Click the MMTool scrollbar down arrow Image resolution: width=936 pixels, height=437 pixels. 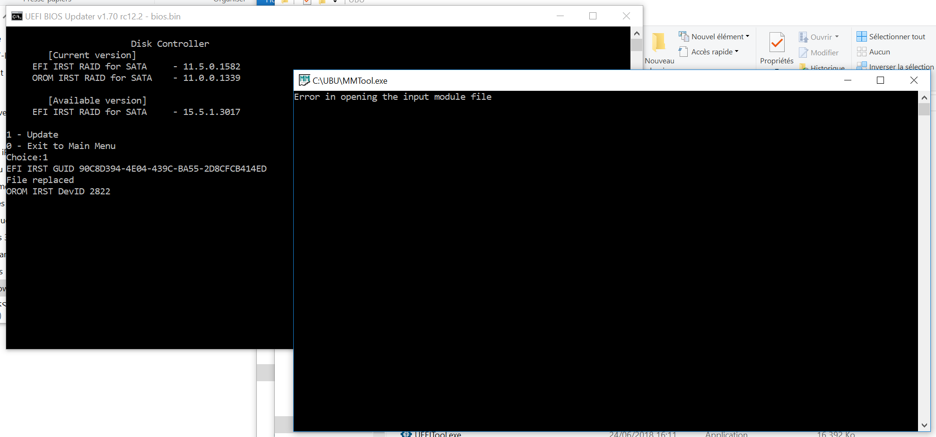[x=924, y=425]
